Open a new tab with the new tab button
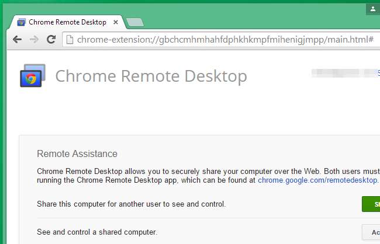The image size is (380, 244). pos(134,23)
